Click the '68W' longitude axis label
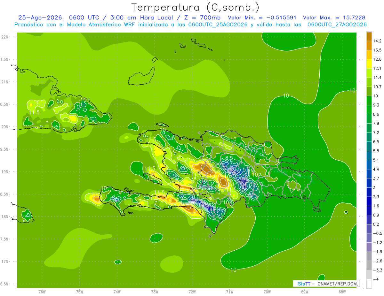Screen dimensions: 384x296 tap(342, 292)
